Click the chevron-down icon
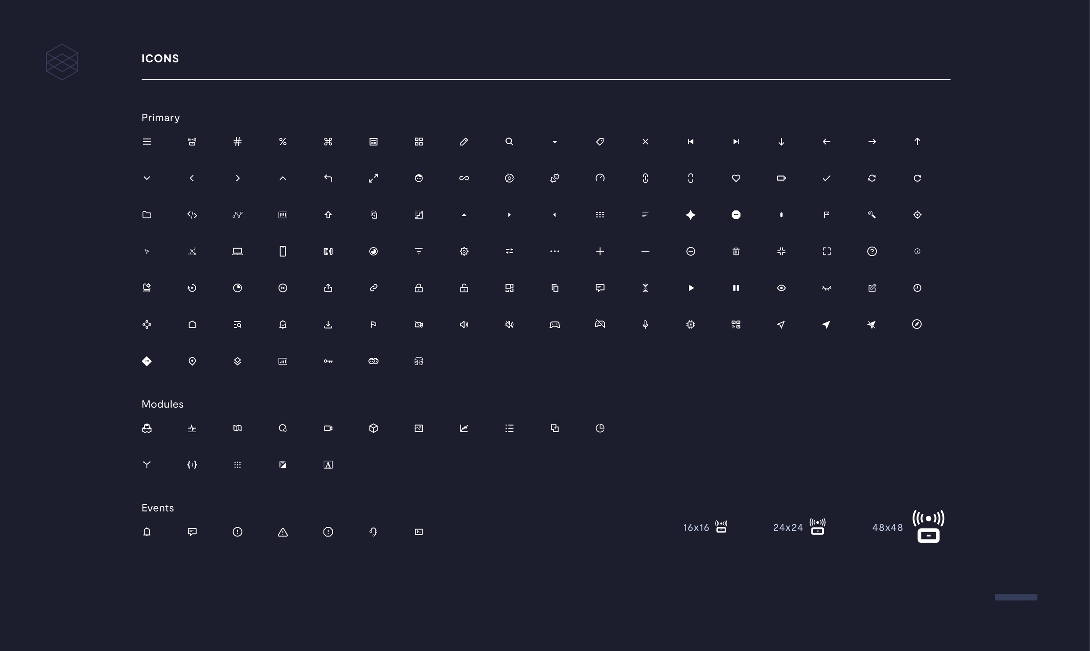 (x=146, y=178)
